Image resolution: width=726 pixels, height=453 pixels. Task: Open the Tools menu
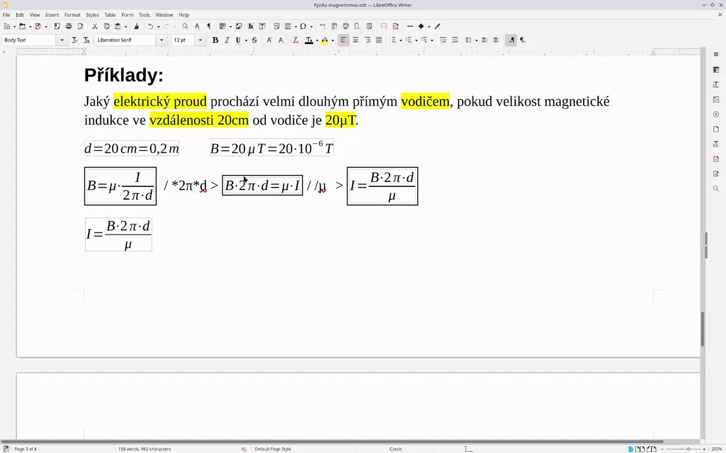[x=144, y=15]
